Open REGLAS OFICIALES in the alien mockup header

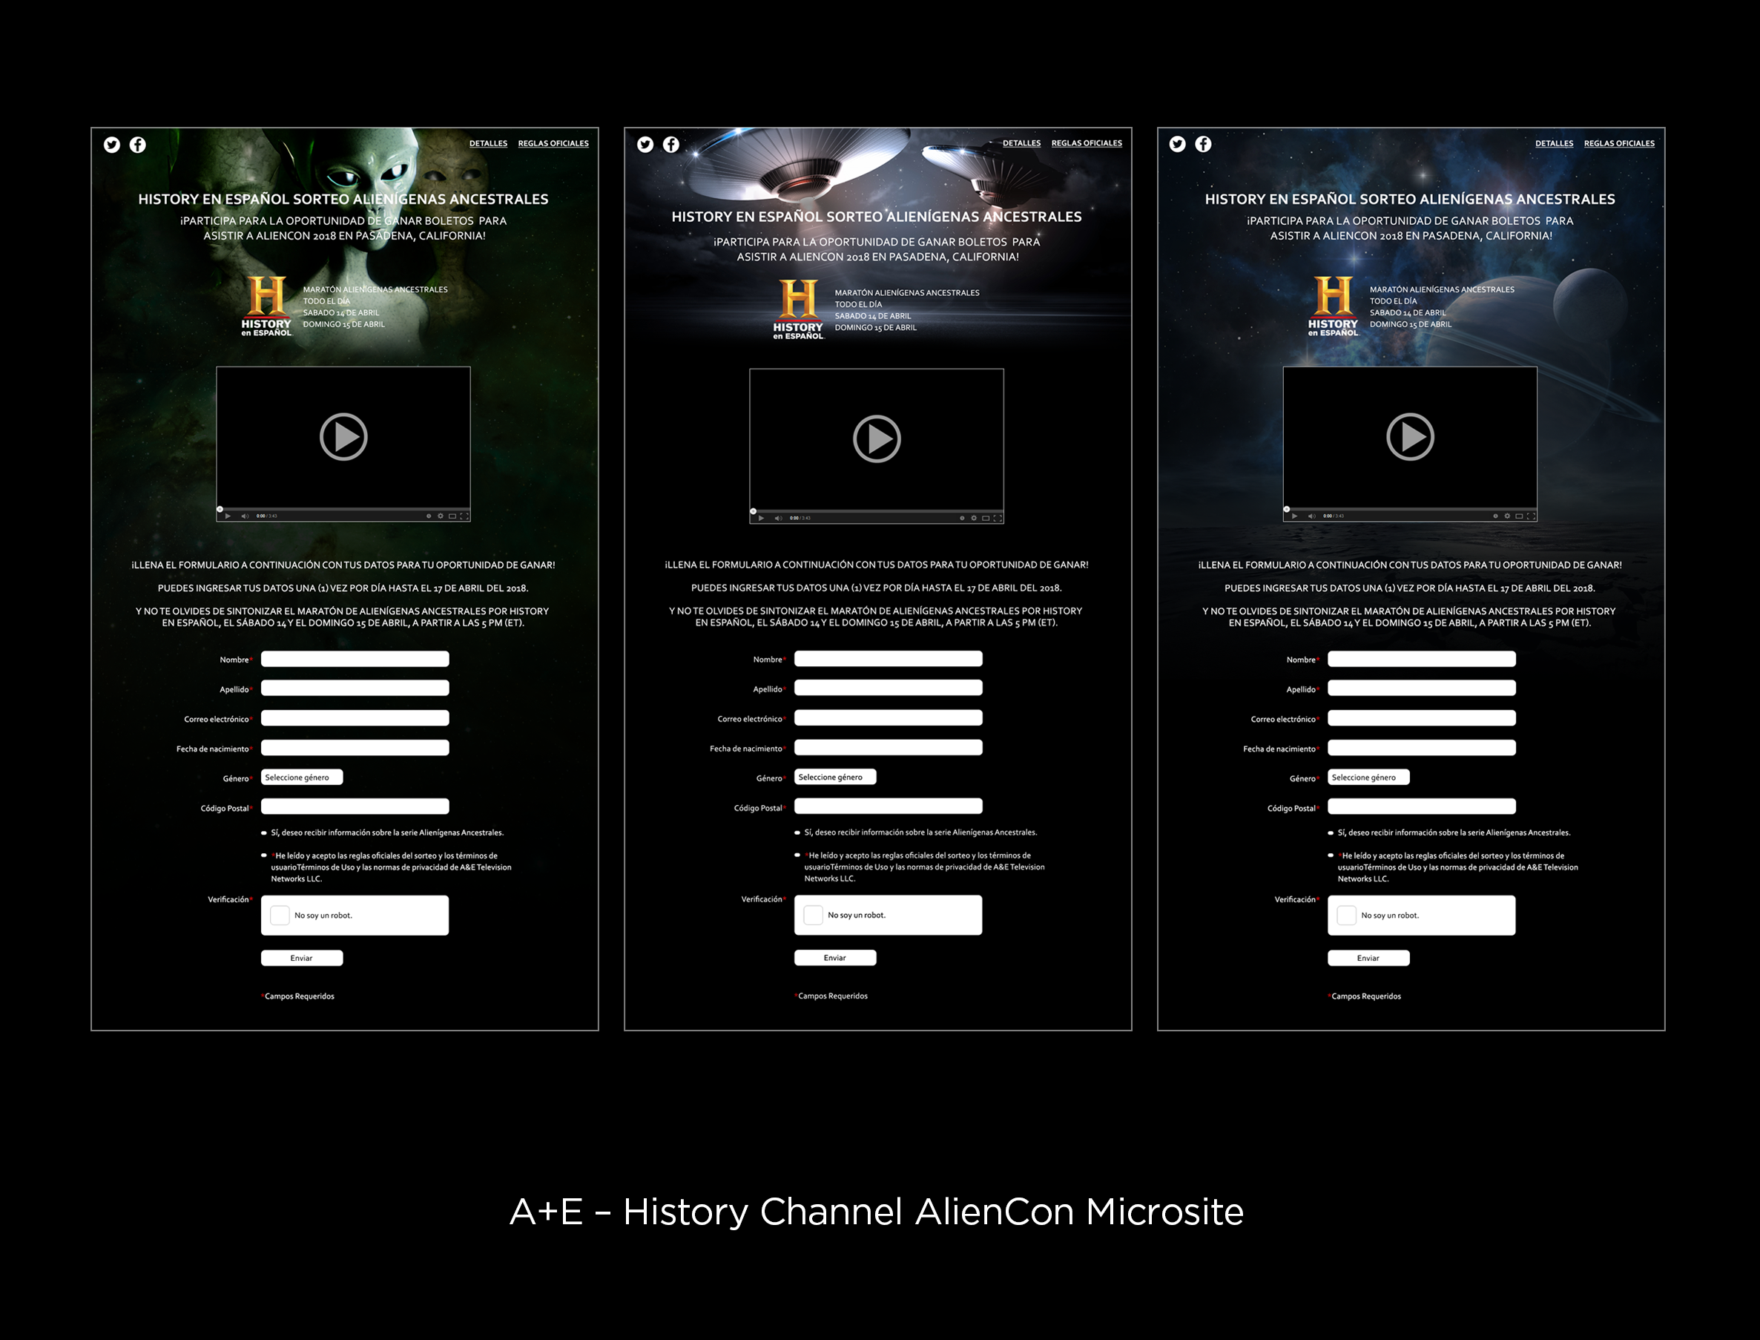tap(553, 144)
